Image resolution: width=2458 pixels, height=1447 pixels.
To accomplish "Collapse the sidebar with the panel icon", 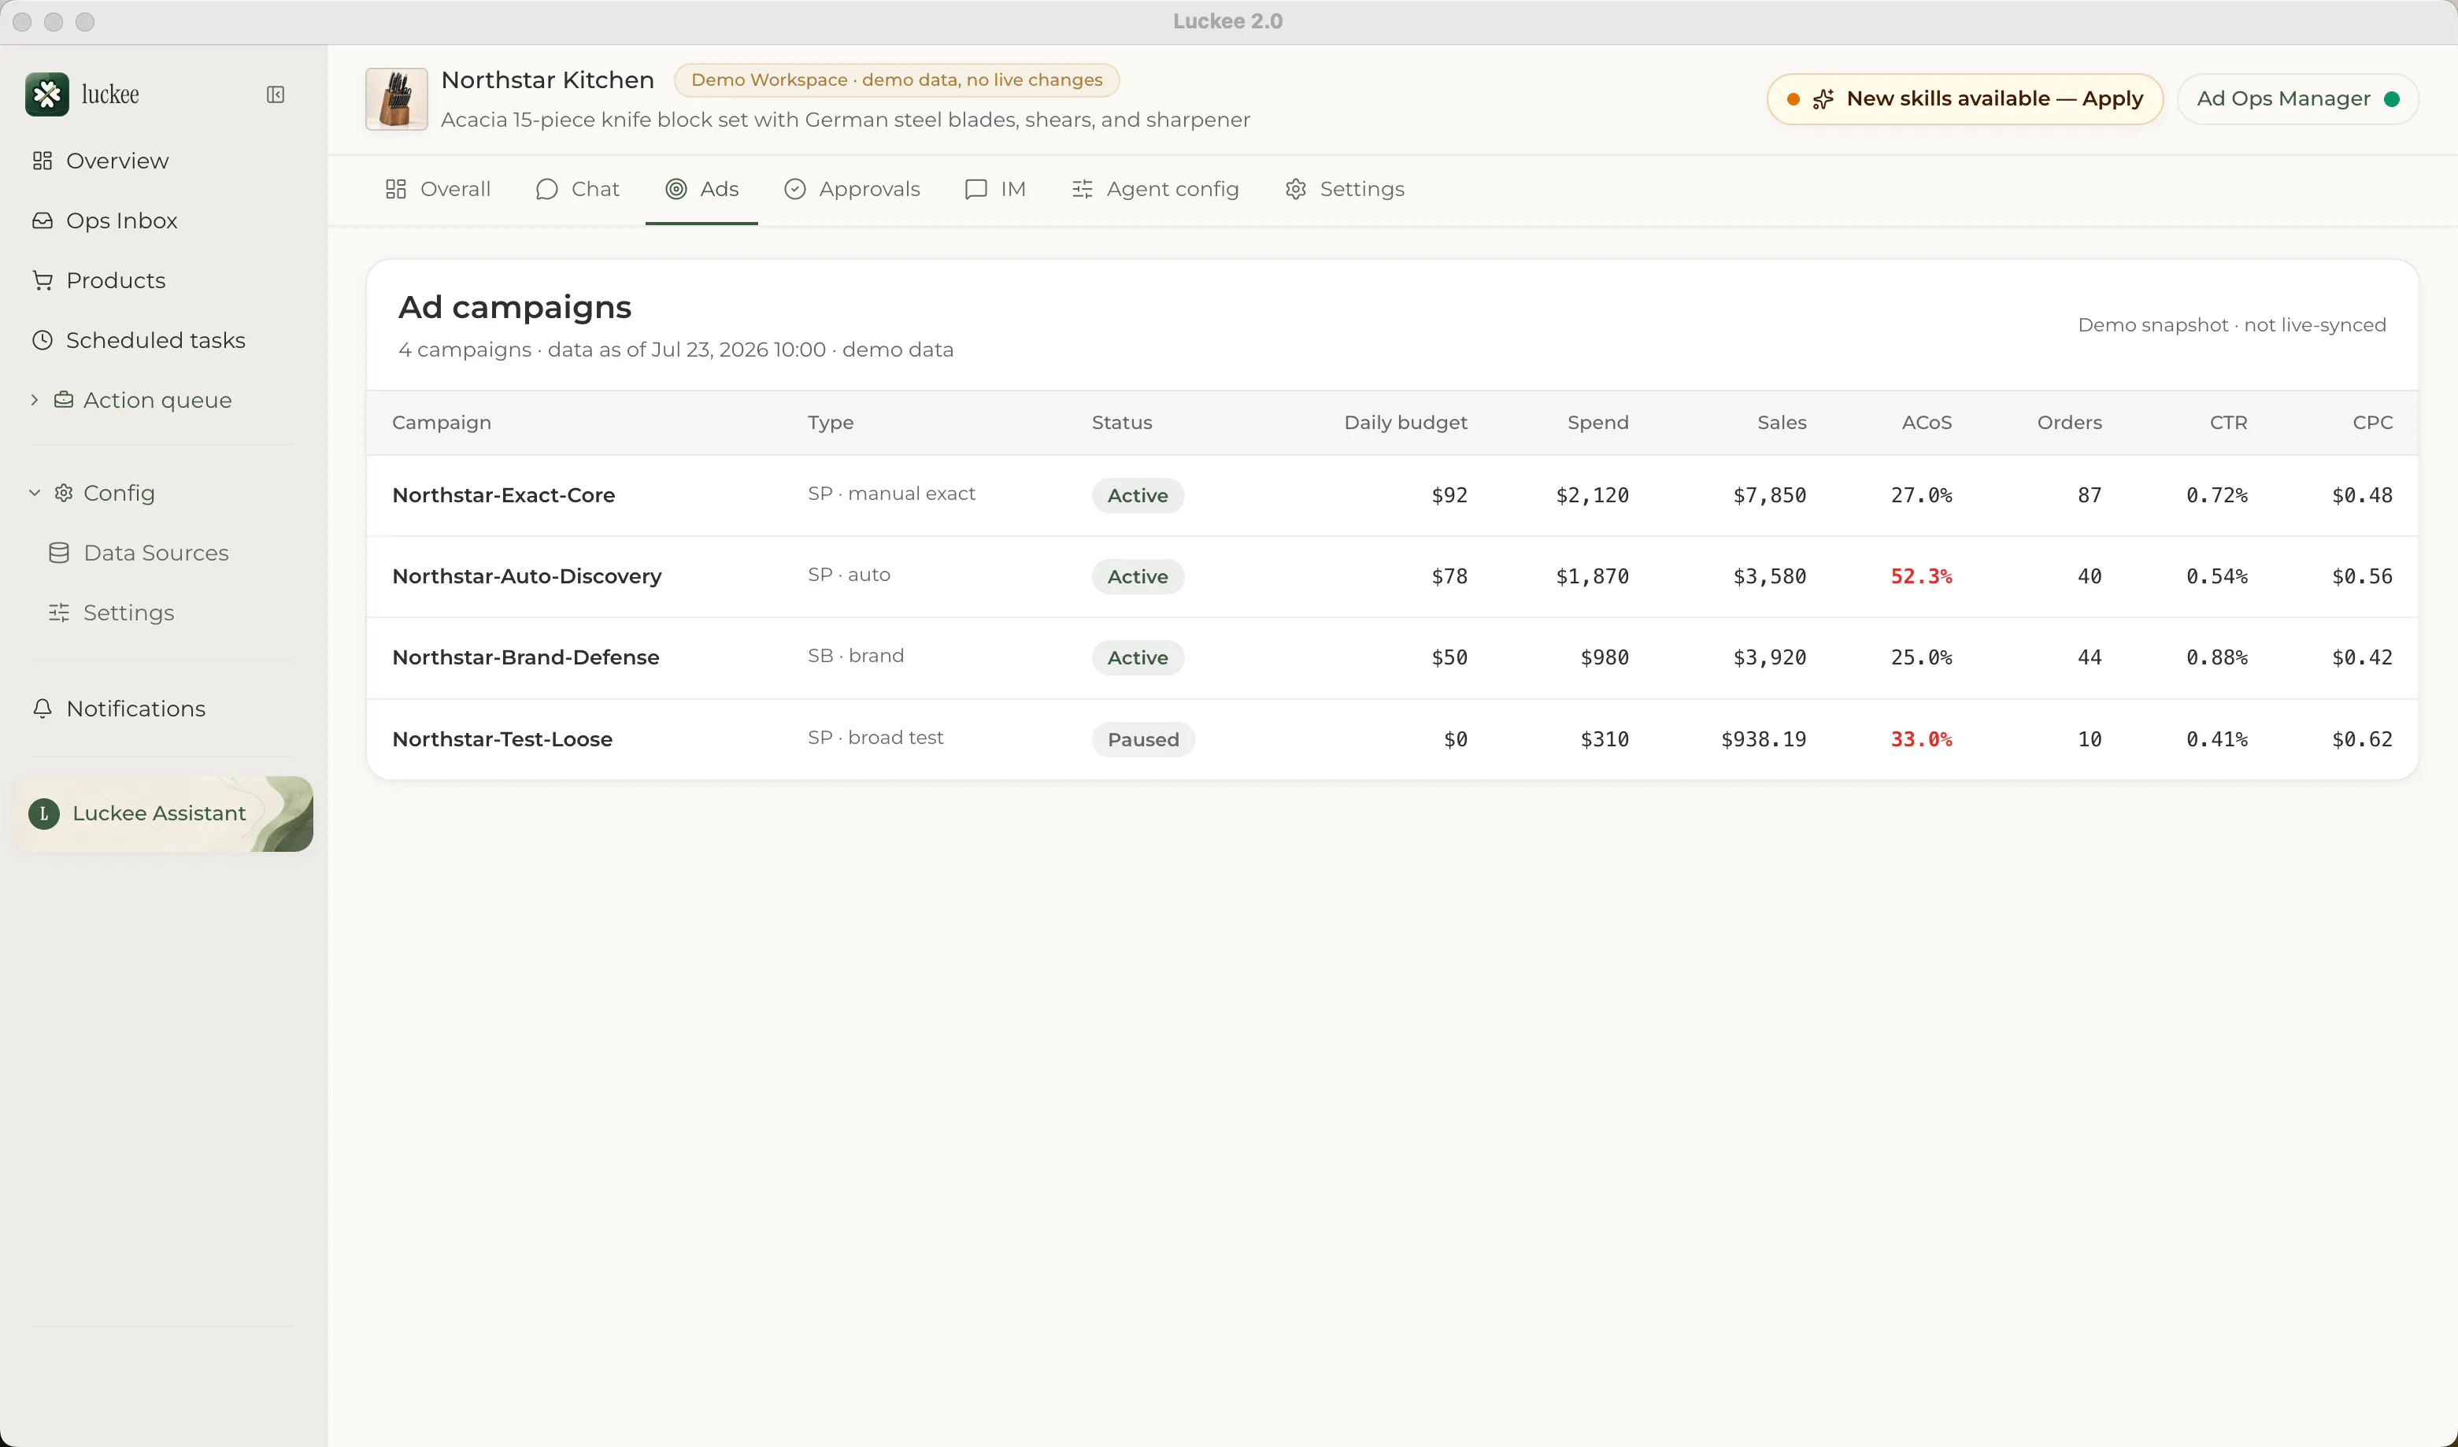I will (x=275, y=94).
